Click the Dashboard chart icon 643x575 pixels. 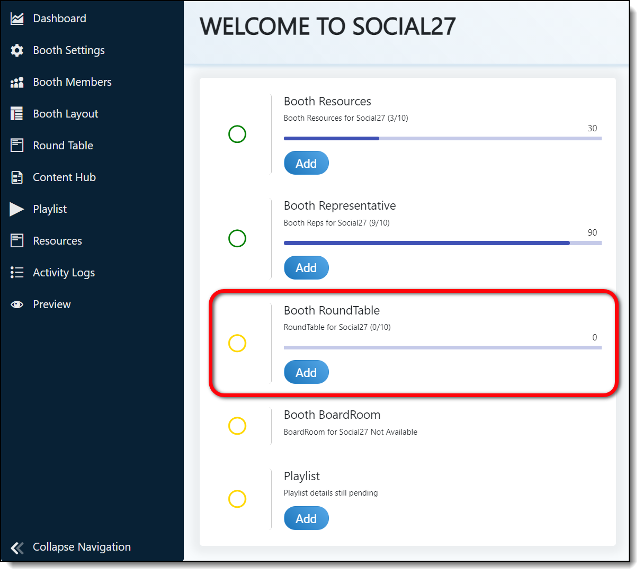(x=17, y=19)
